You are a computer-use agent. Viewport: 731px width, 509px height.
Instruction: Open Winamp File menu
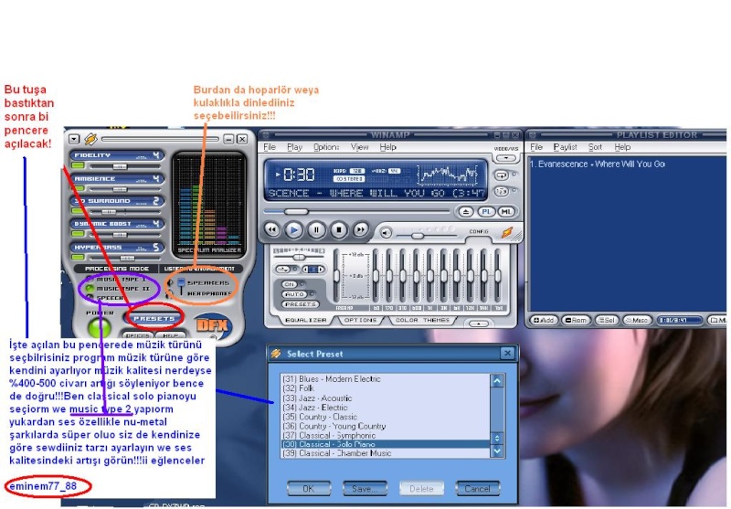(270, 147)
